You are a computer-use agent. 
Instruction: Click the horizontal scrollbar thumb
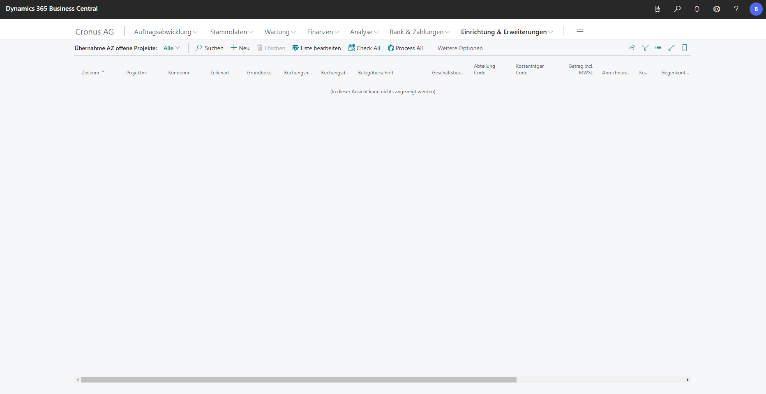[x=299, y=380]
